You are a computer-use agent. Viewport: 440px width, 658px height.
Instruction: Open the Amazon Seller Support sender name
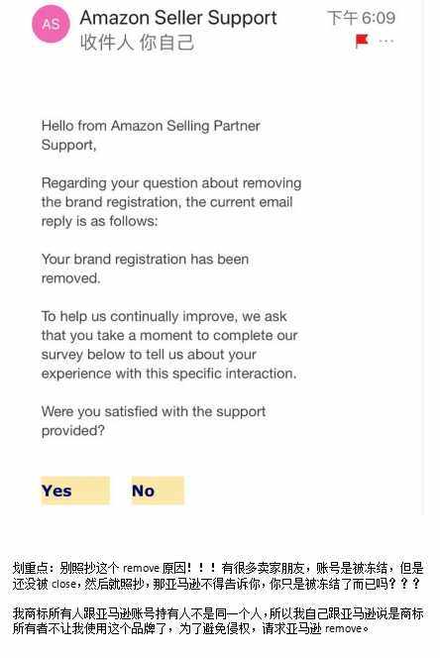pyautogui.click(x=178, y=18)
